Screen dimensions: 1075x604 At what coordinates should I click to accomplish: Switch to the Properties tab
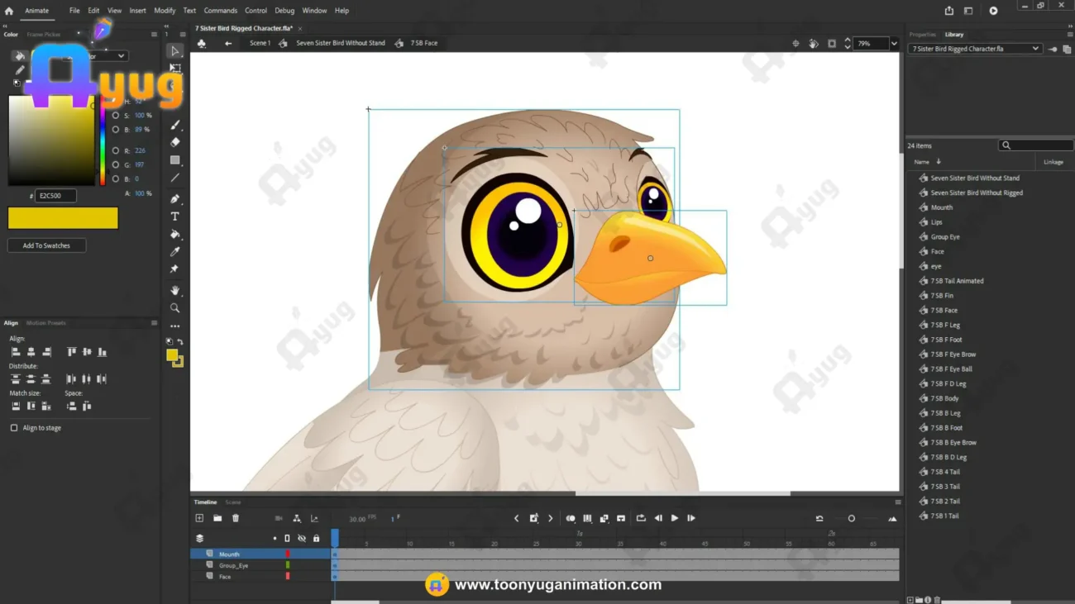(922, 35)
